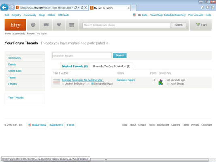Click the address bar search magnifier icon
Viewport: 216px width, 162px height.
[x=75, y=8]
